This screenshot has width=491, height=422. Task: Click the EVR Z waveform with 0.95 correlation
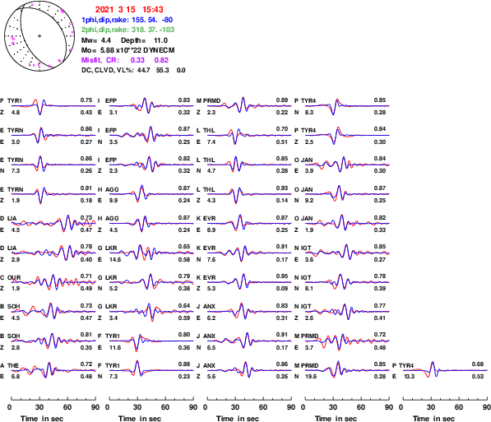249,282
